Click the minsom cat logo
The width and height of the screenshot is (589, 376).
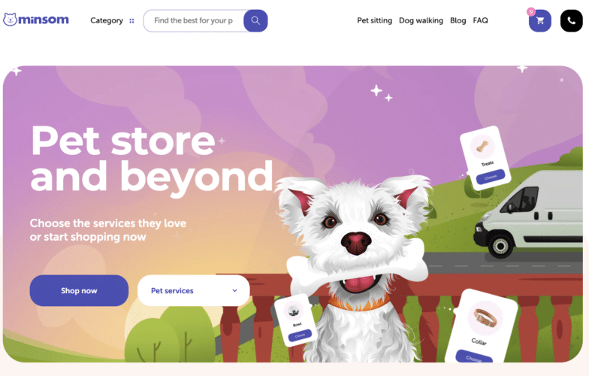click(11, 20)
